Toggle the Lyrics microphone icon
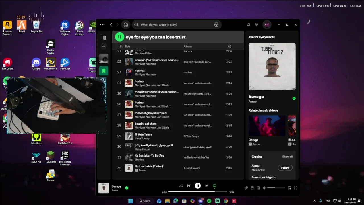The width and height of the screenshot is (364, 205). pos(246,188)
